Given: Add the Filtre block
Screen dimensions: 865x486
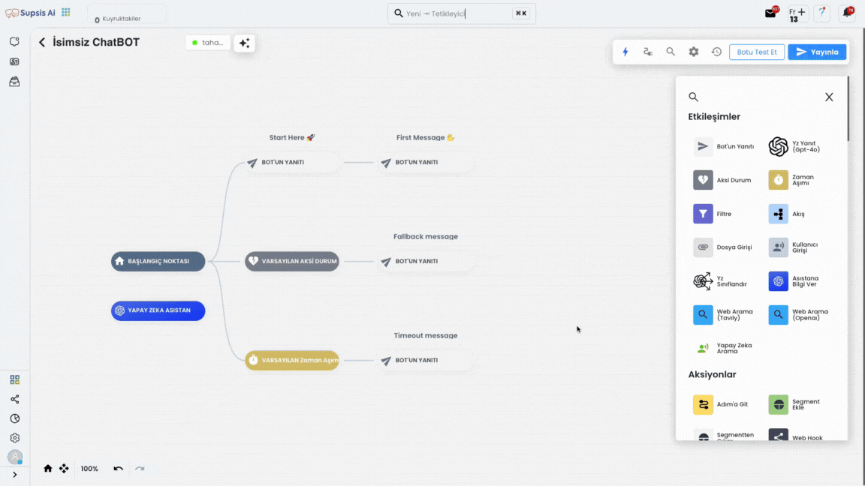Looking at the screenshot, I should click(713, 214).
